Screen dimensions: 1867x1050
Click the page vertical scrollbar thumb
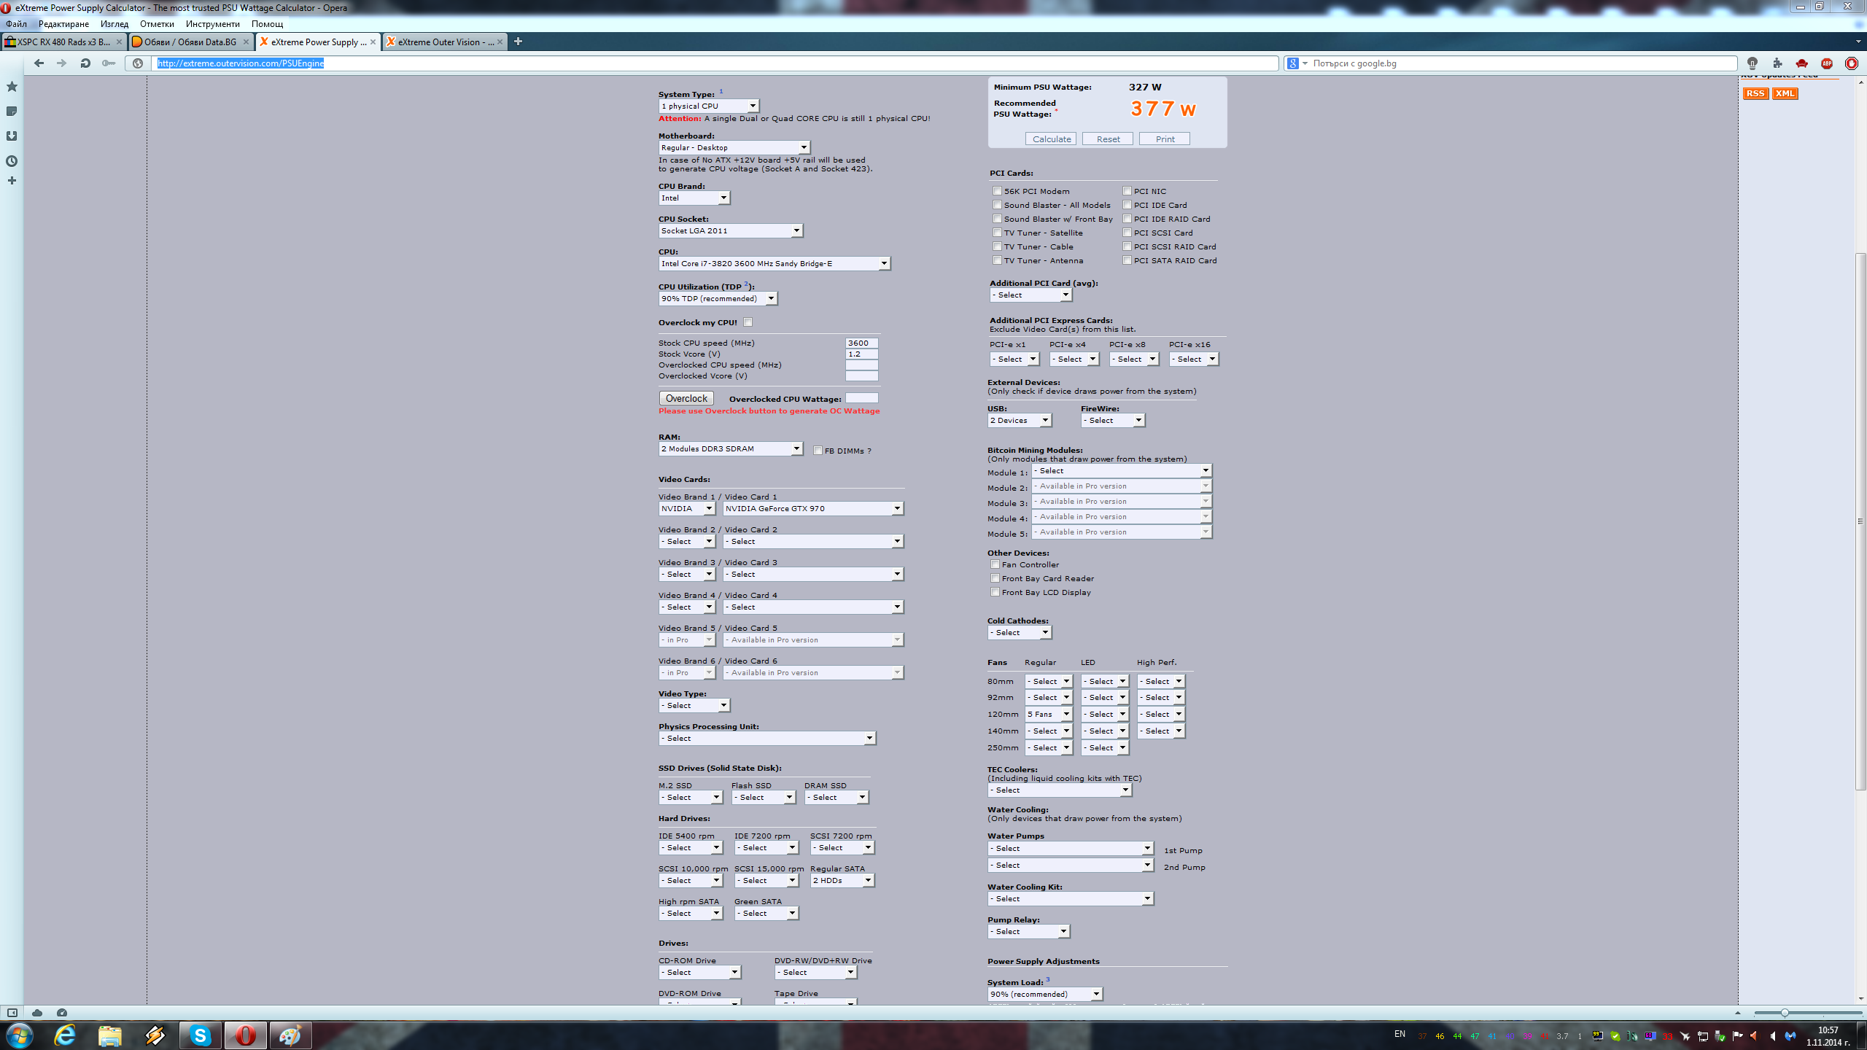(x=1860, y=521)
